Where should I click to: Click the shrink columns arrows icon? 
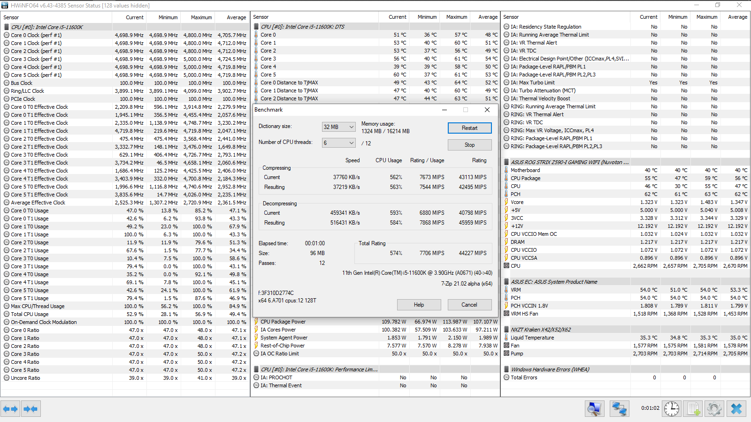tap(31, 409)
